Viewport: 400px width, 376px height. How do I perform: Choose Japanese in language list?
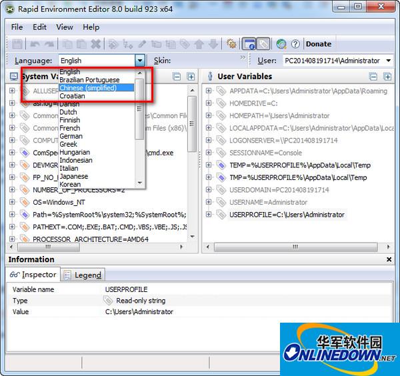point(96,176)
